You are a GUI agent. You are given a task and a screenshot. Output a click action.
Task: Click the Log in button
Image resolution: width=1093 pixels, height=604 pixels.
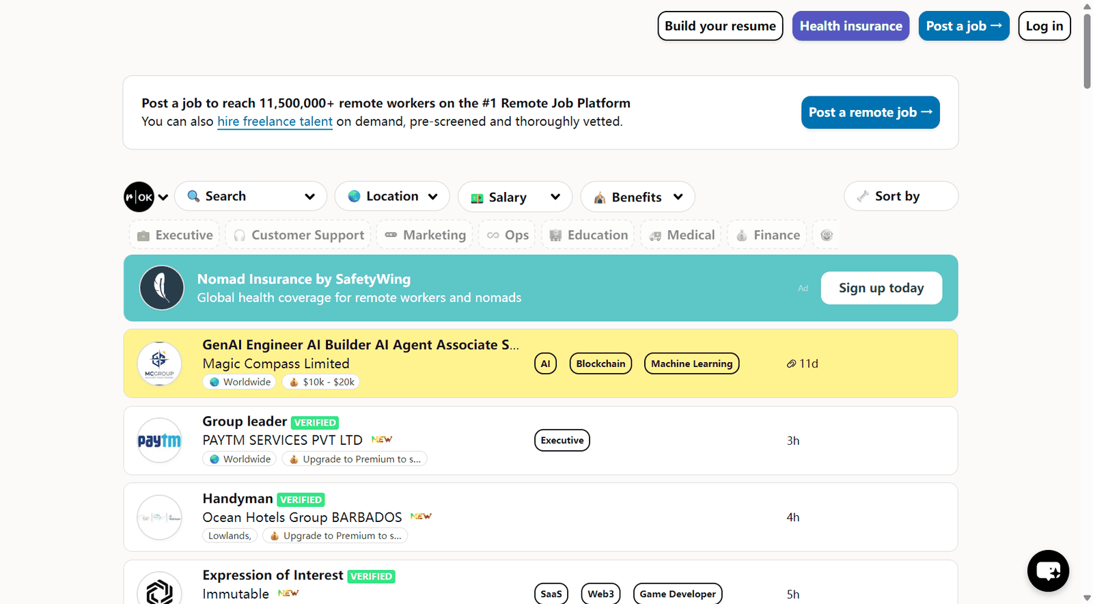[1044, 26]
